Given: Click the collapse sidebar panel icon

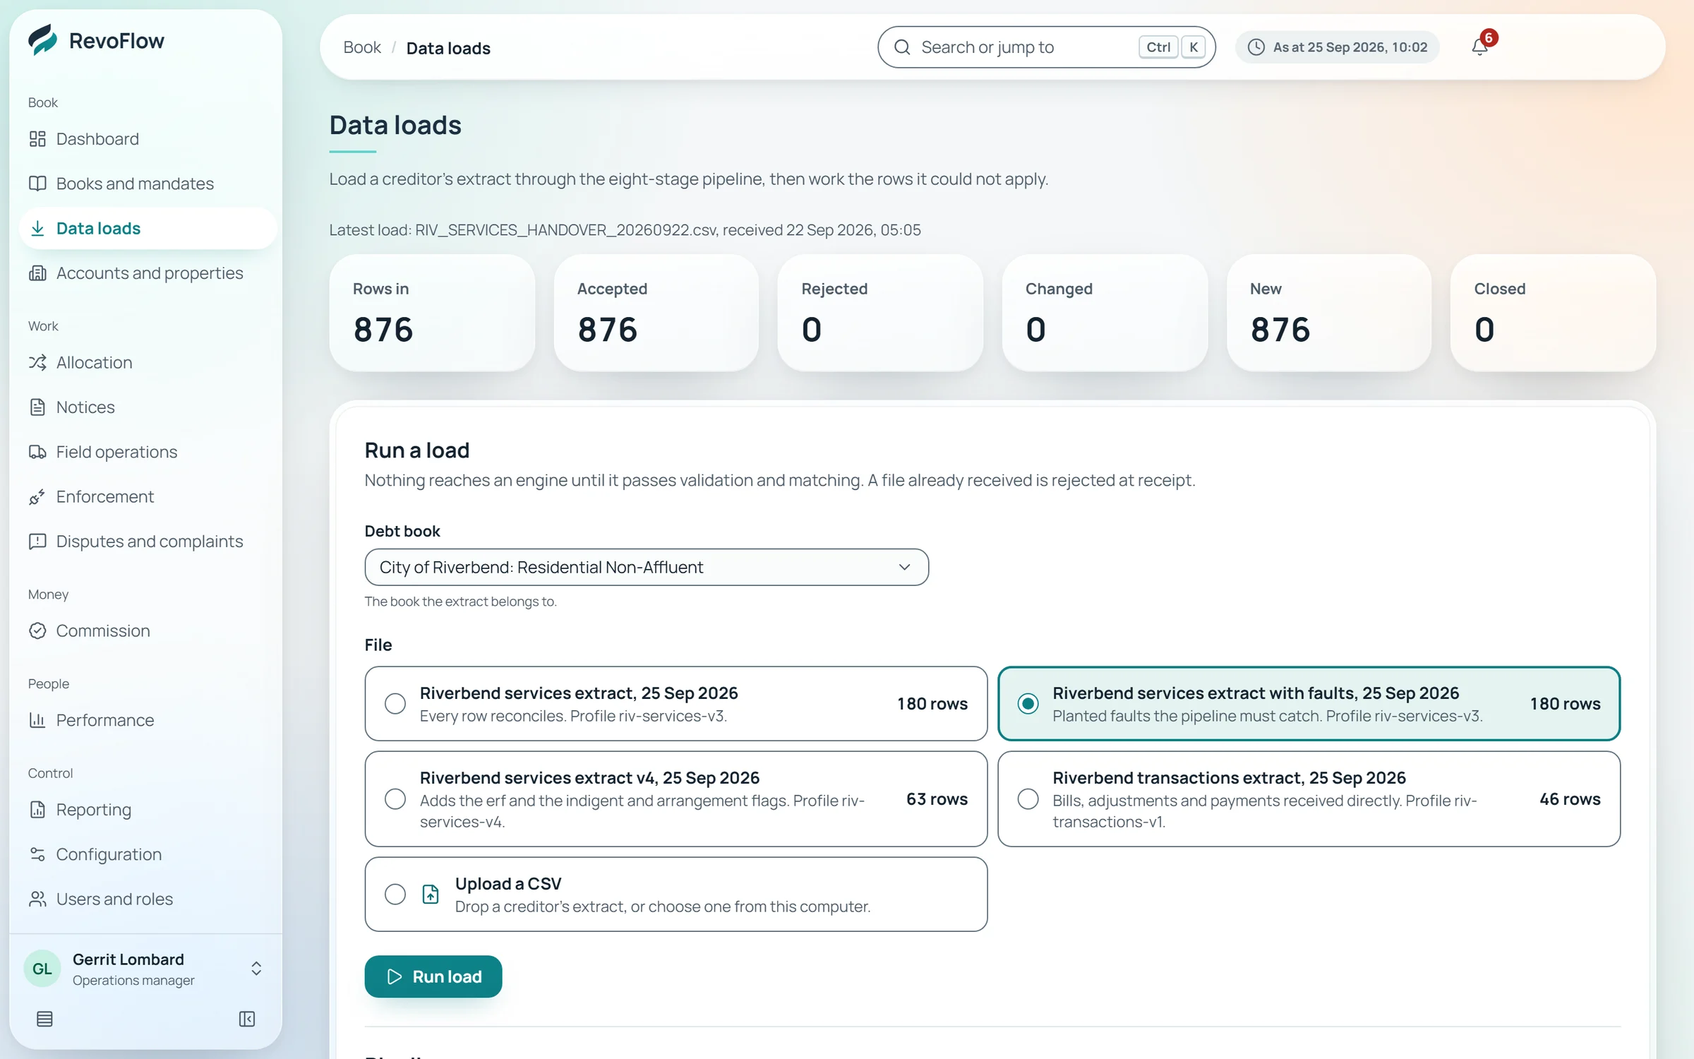Looking at the screenshot, I should (x=247, y=1019).
